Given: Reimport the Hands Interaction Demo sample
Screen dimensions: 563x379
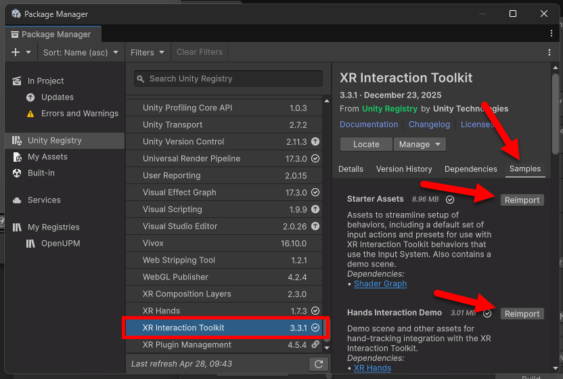Looking at the screenshot, I should click(522, 313).
